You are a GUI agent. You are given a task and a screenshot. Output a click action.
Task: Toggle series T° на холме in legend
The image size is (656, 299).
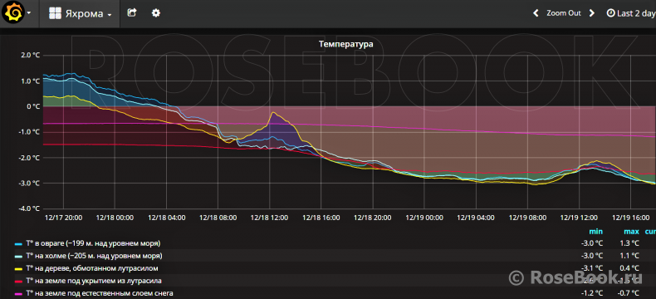point(94,256)
